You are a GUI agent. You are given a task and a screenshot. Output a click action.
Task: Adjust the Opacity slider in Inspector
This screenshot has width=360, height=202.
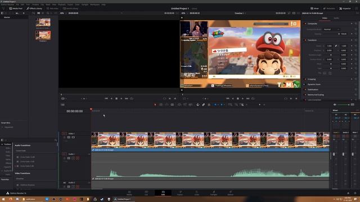coord(331,34)
